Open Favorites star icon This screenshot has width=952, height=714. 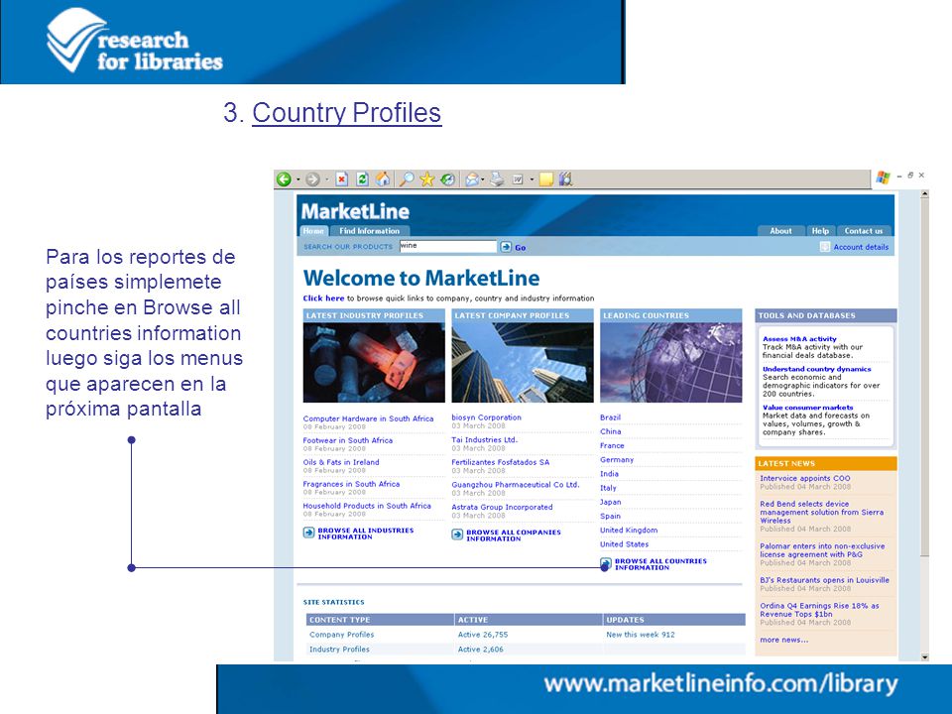pyautogui.click(x=427, y=179)
